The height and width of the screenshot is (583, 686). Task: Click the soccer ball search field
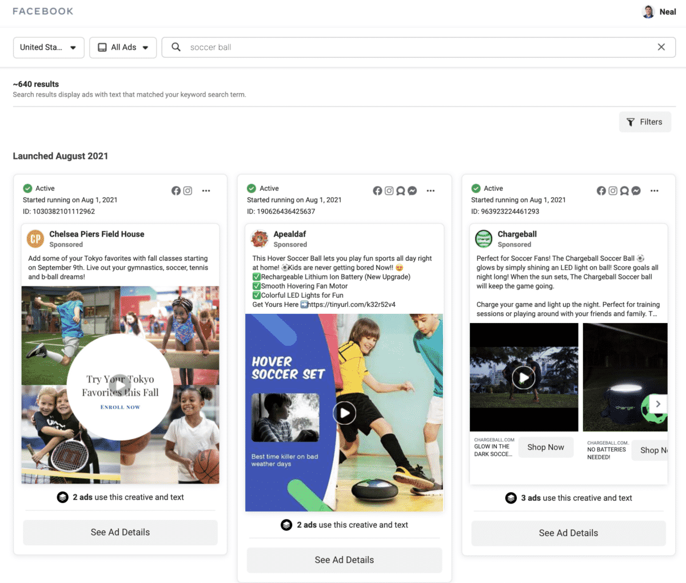click(x=418, y=47)
